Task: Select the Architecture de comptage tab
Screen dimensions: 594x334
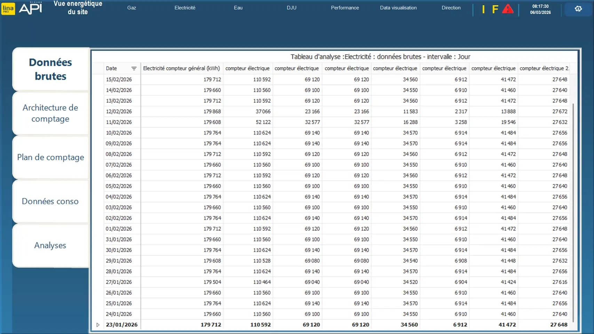Action: [x=50, y=113]
